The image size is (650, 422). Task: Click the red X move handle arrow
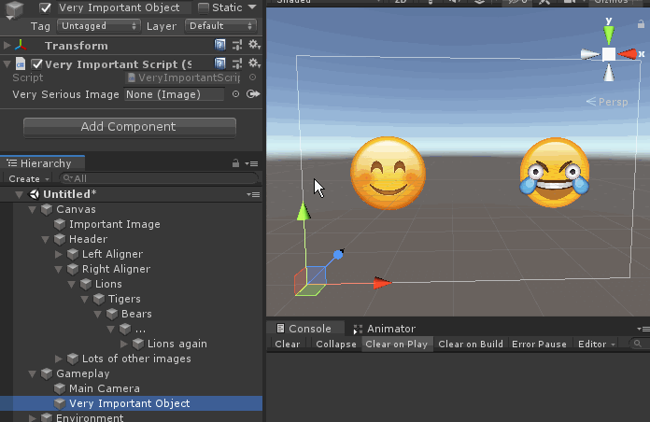[x=382, y=283]
